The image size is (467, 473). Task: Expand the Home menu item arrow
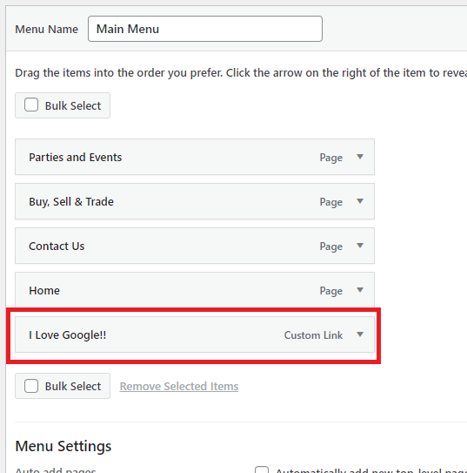click(x=360, y=290)
